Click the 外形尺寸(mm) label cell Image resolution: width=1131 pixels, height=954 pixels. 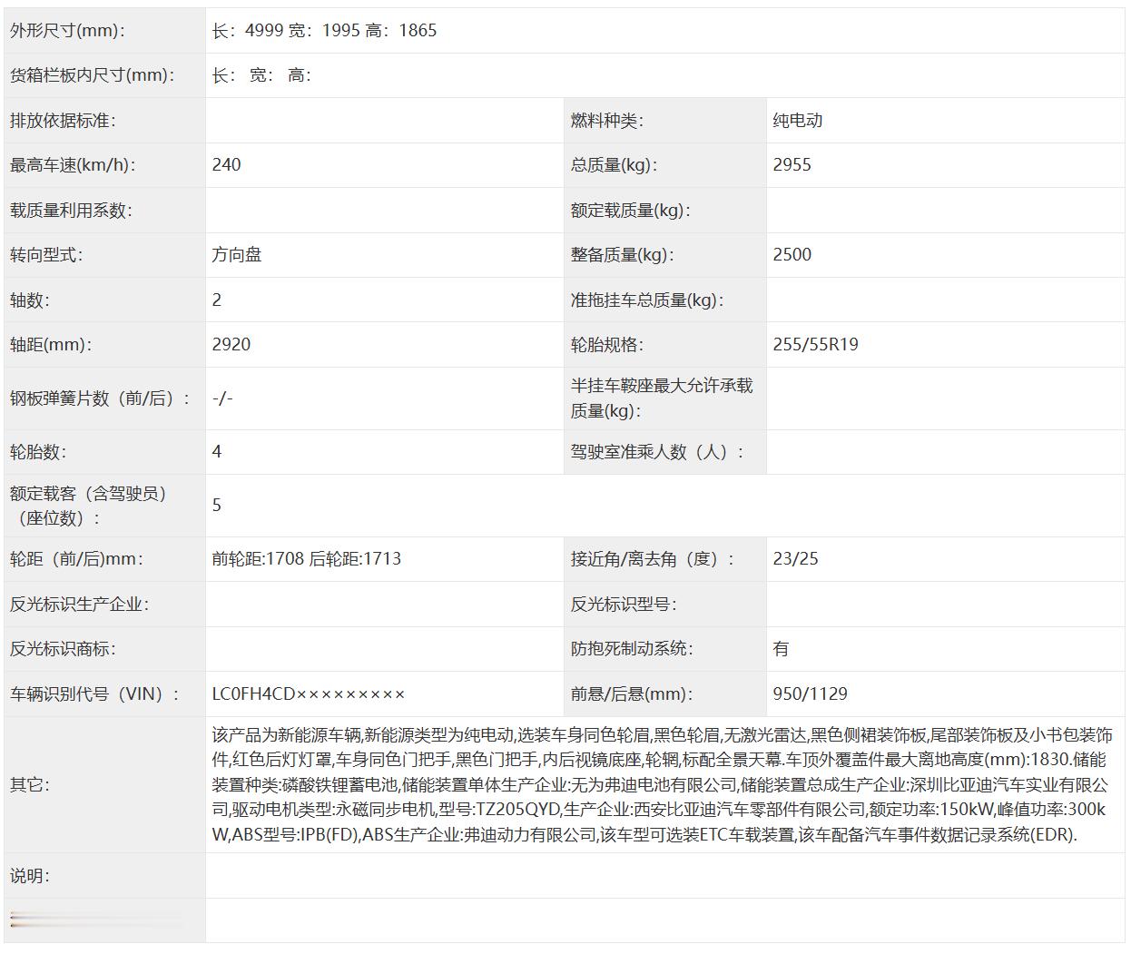(61, 30)
